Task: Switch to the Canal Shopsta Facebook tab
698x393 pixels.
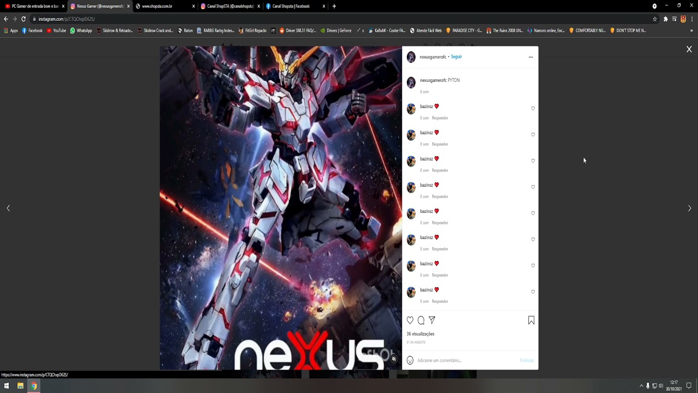Action: pyautogui.click(x=295, y=6)
